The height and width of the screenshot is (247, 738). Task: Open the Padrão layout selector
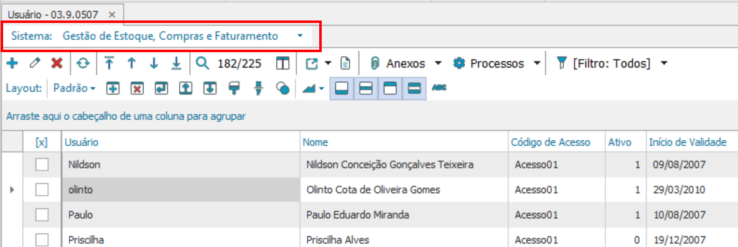coord(75,88)
